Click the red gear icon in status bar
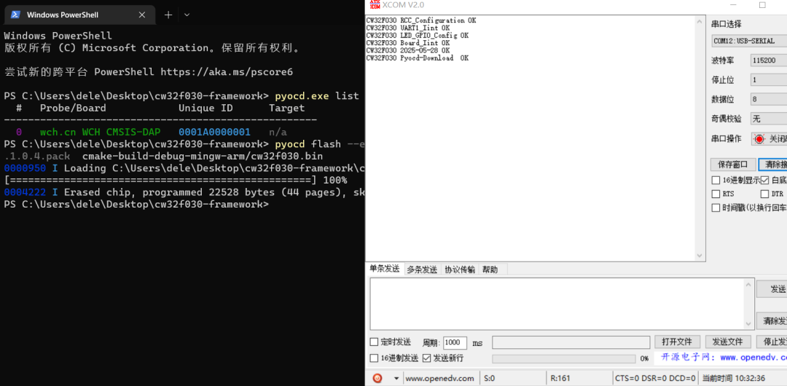 377,378
